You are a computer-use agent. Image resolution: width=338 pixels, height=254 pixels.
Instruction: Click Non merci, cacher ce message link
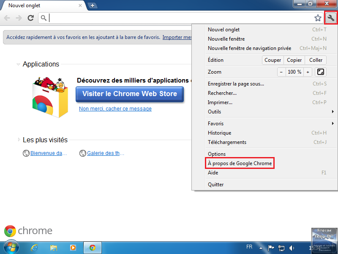coord(115,109)
